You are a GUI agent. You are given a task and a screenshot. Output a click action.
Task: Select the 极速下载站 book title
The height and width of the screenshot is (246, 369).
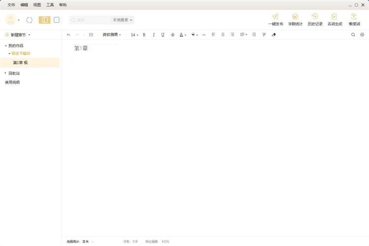click(21, 54)
